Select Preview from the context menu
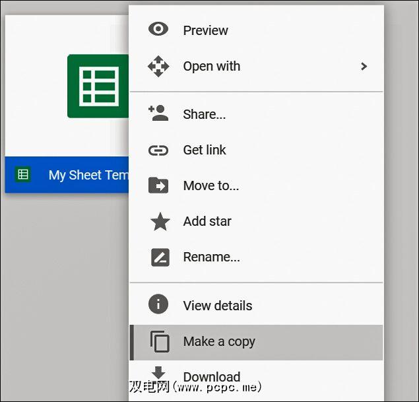The image size is (419, 402). click(205, 30)
